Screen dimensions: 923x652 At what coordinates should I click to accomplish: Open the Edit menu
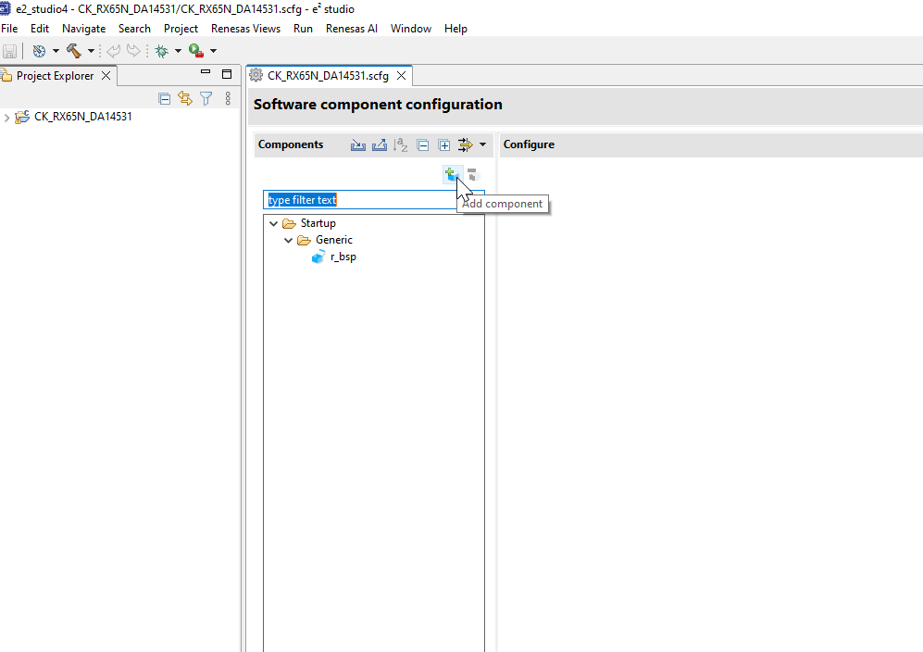40,29
